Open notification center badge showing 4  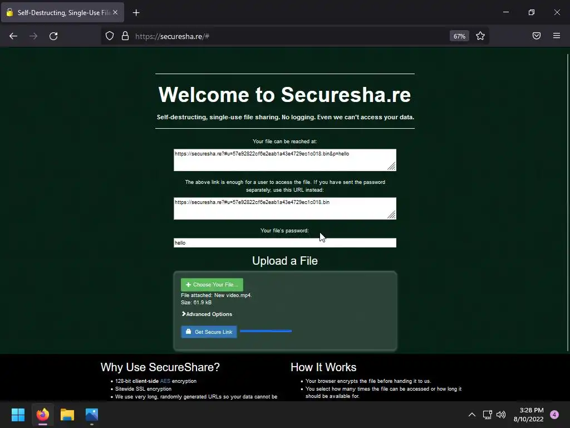pyautogui.click(x=554, y=415)
